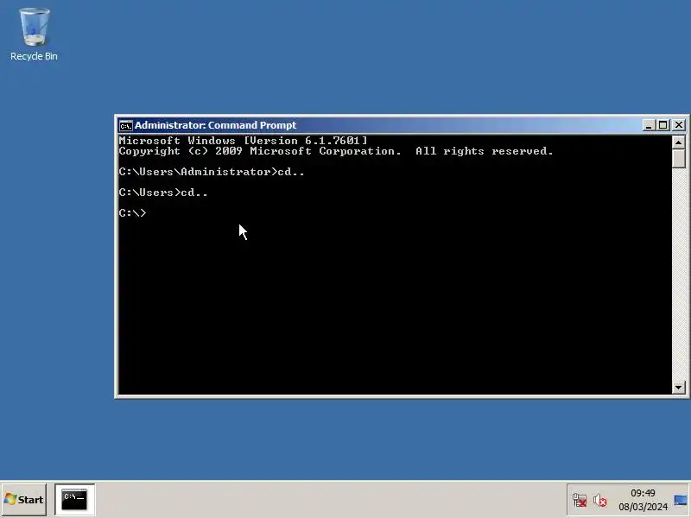The height and width of the screenshot is (518, 691).
Task: Click the muted volume tray icon
Action: point(599,501)
